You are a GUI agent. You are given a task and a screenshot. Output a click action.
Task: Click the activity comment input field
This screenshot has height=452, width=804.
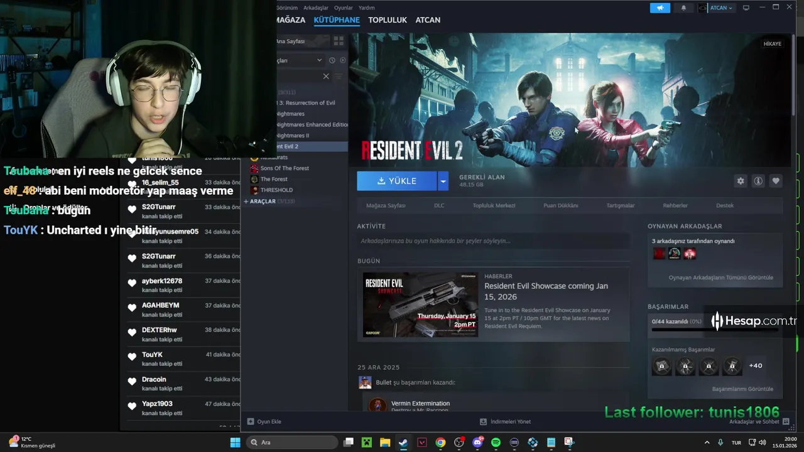(x=493, y=240)
